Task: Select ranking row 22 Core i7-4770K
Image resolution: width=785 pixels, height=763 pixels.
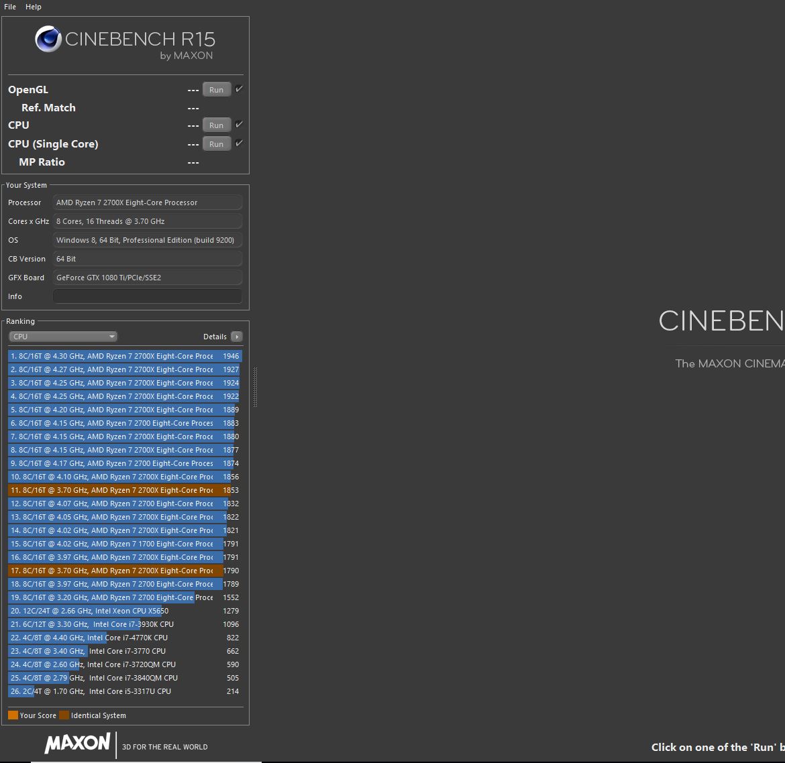Action: [125, 638]
